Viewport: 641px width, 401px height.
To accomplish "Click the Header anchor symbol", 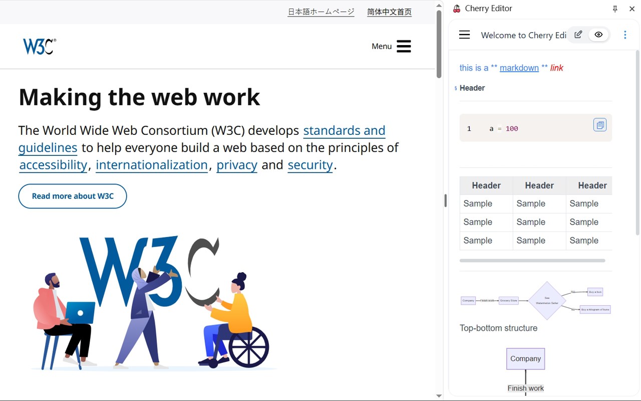I will click(x=456, y=88).
